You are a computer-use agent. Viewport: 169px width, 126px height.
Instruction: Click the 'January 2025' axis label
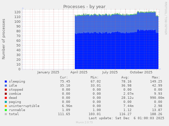tap(48, 72)
